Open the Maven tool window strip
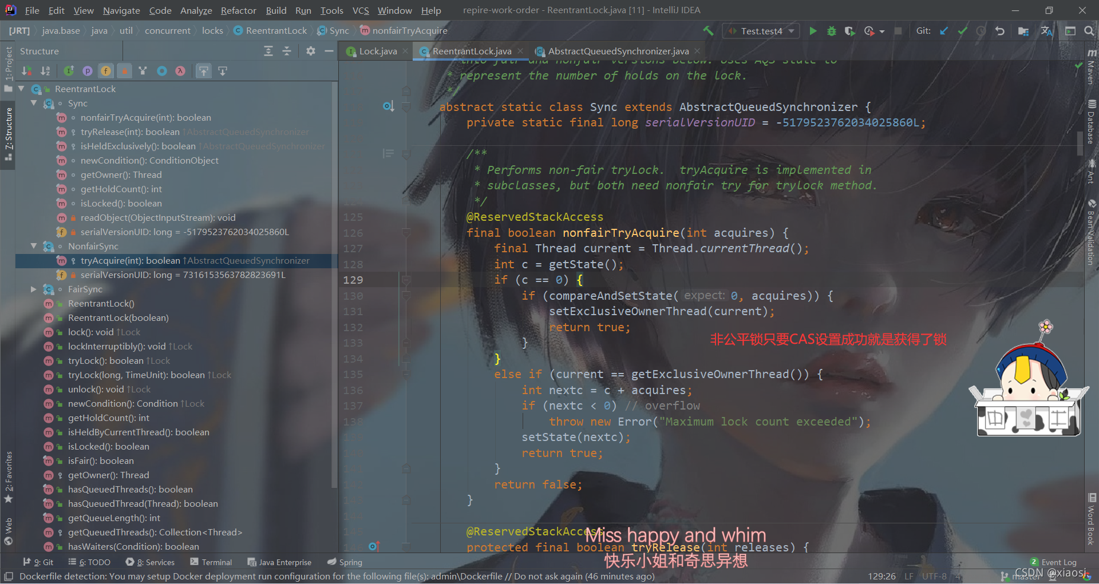Image resolution: width=1099 pixels, height=584 pixels. coord(1091,67)
